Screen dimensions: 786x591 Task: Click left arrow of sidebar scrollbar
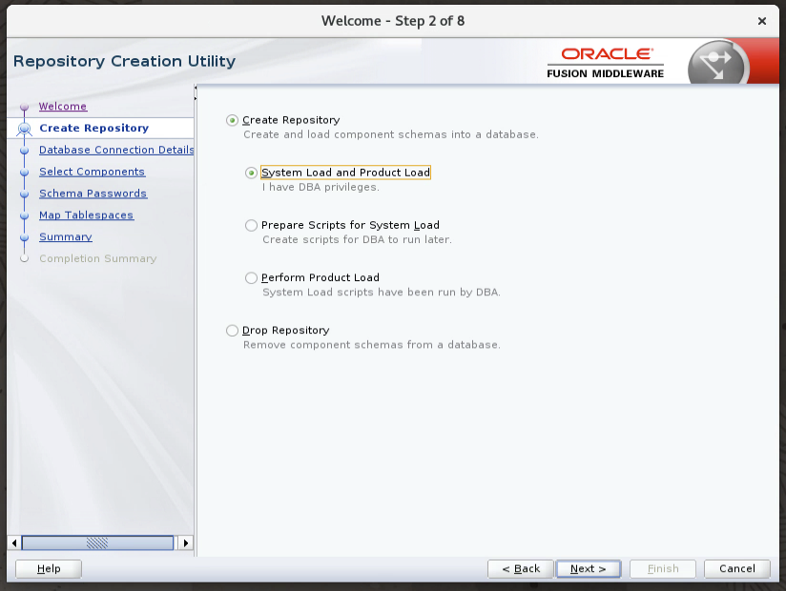(14, 543)
